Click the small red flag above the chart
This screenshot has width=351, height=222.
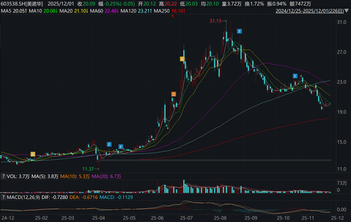pos(172,16)
